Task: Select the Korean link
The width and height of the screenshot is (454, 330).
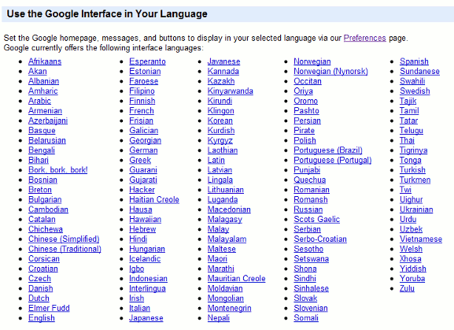Action: 220,121
